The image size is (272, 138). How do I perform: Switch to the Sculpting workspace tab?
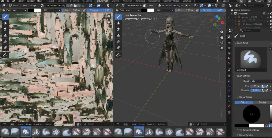point(75,1)
